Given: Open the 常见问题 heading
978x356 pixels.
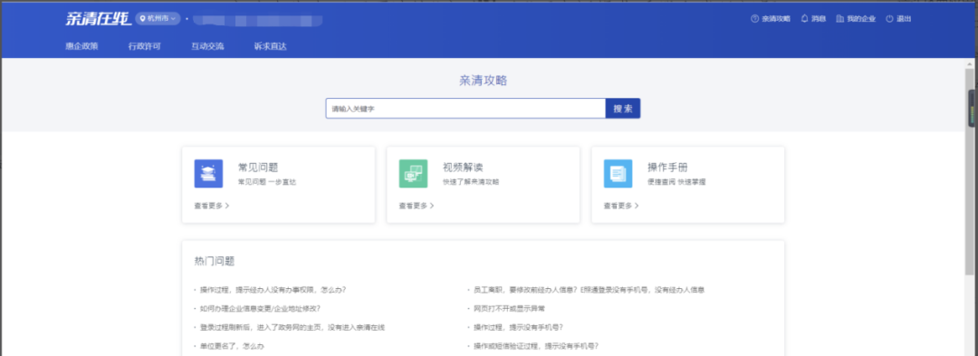Looking at the screenshot, I should coord(258,167).
